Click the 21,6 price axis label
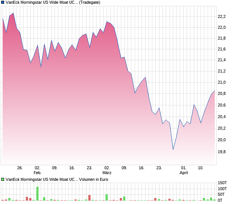232x204 pixels. [x=222, y=49]
